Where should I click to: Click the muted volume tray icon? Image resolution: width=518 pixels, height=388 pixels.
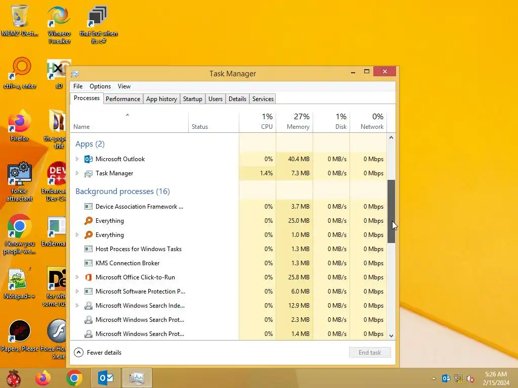click(470, 378)
